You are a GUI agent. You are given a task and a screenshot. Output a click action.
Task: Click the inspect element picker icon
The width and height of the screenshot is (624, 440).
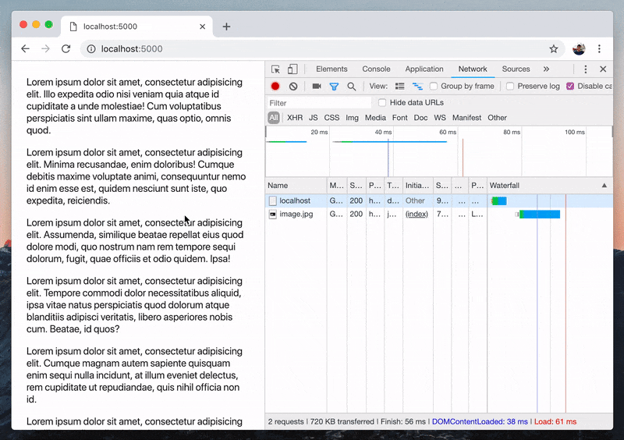(x=275, y=69)
